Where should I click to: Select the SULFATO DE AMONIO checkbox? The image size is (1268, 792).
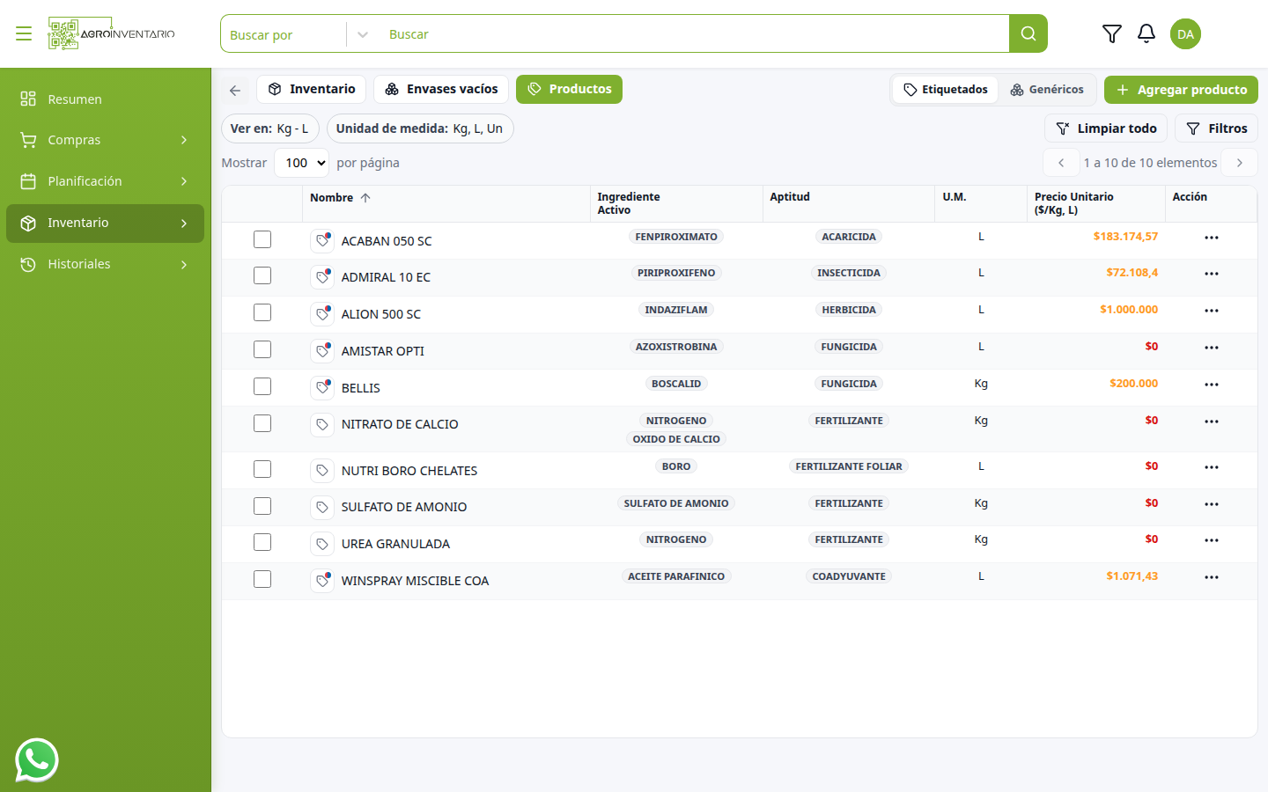pos(262,506)
